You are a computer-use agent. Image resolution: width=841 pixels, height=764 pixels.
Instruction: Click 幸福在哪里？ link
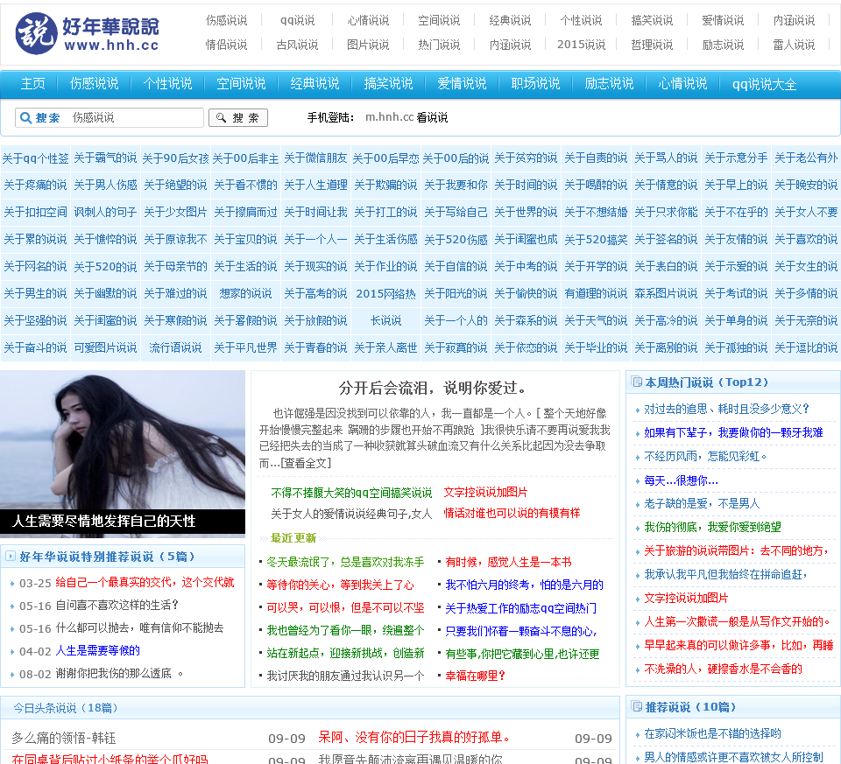475,676
